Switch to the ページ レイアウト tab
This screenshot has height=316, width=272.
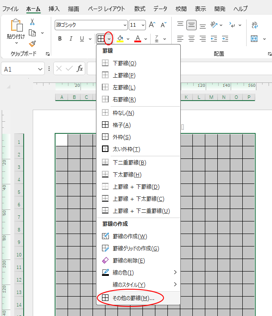point(106,9)
